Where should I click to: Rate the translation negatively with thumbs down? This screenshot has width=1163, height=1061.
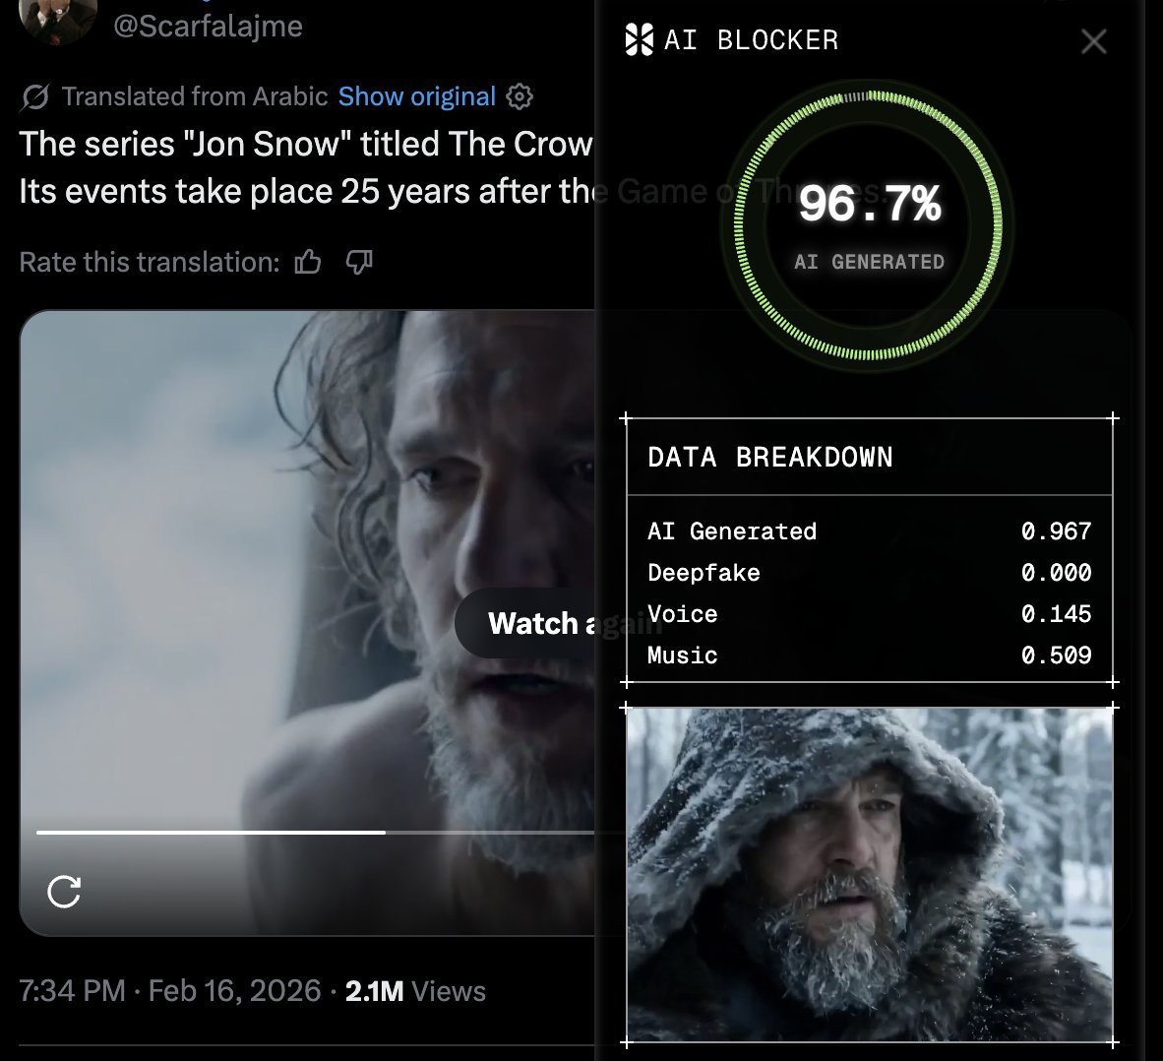(358, 262)
